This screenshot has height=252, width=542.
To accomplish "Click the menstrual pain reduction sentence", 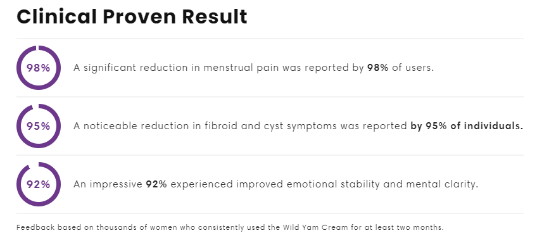I will click(x=253, y=68).
